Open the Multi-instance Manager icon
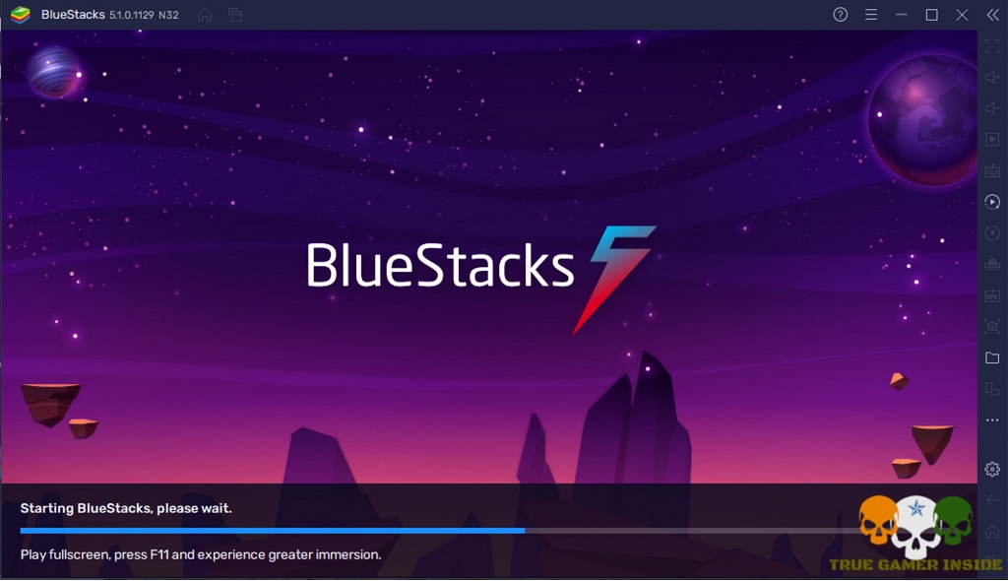This screenshot has width=1008, height=581. [992, 388]
